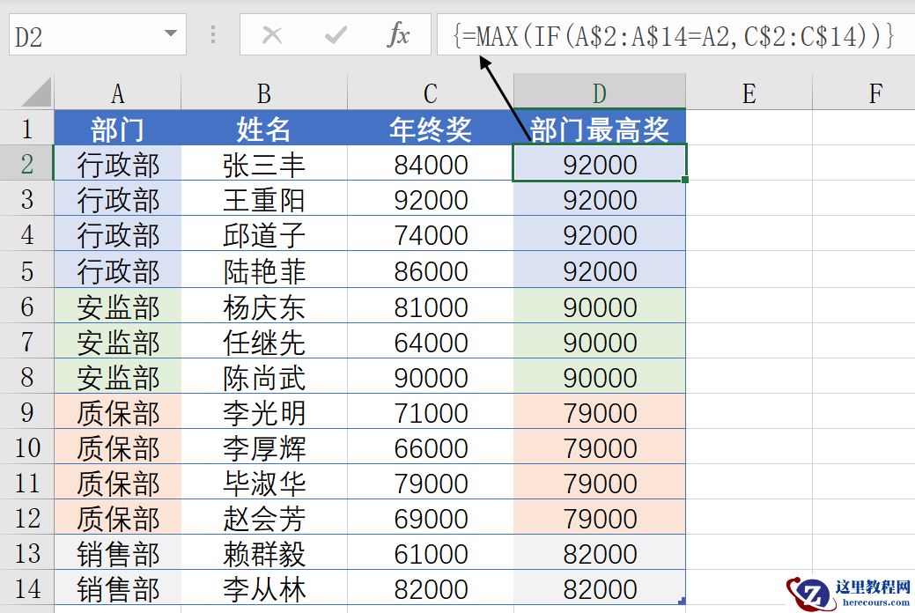Click the three-dot formula bar resize handle

pyautogui.click(x=213, y=35)
